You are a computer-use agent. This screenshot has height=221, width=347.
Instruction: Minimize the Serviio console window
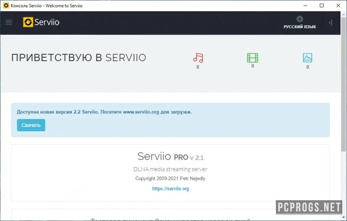point(305,6)
